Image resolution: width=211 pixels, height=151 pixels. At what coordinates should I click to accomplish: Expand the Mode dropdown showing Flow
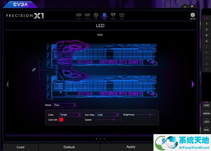click(64, 105)
